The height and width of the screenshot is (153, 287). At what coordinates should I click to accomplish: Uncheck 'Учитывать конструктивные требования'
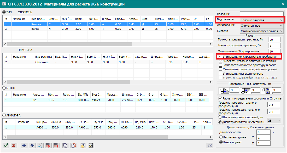[221, 57]
